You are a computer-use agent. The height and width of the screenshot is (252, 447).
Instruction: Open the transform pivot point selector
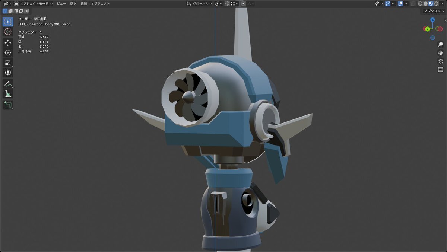(x=218, y=4)
